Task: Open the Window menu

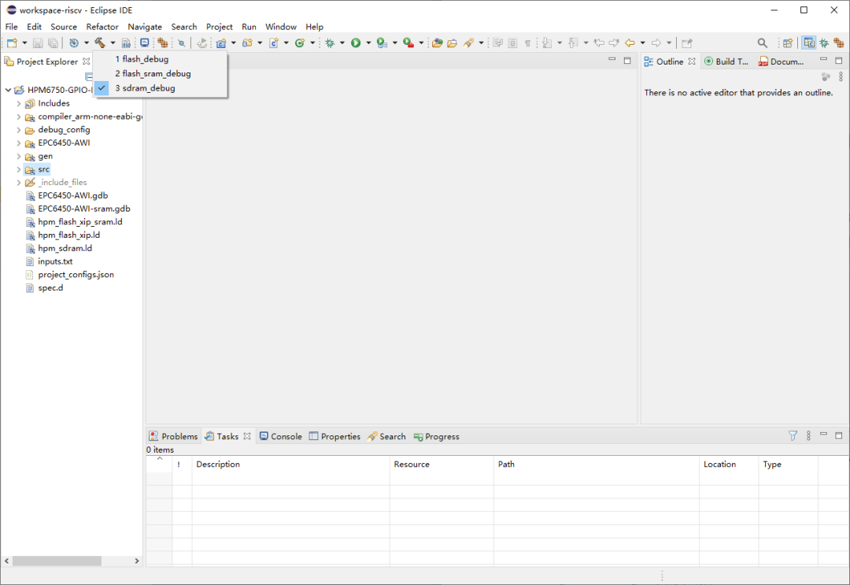Action: [281, 27]
